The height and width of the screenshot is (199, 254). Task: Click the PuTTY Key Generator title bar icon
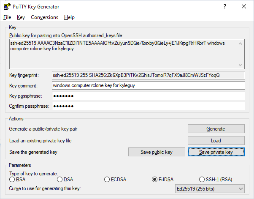[6, 7]
